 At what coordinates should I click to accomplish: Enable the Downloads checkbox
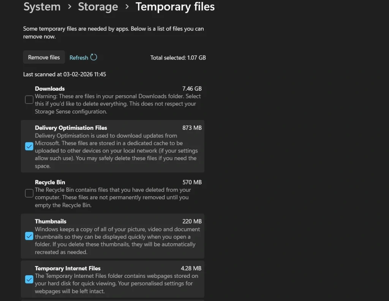tap(29, 99)
